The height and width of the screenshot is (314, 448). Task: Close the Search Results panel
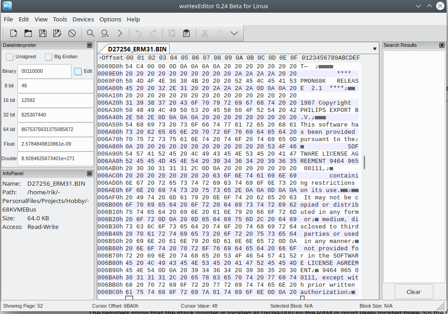tap(442, 46)
